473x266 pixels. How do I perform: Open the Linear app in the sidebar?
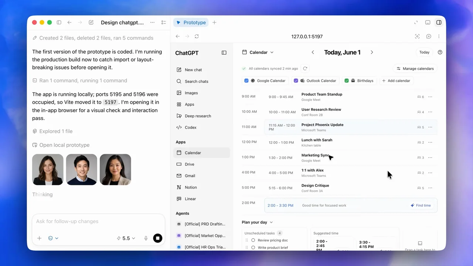[x=201, y=199]
